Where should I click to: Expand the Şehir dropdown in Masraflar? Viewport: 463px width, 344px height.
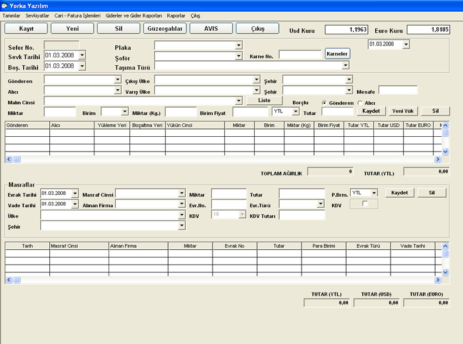(182, 226)
